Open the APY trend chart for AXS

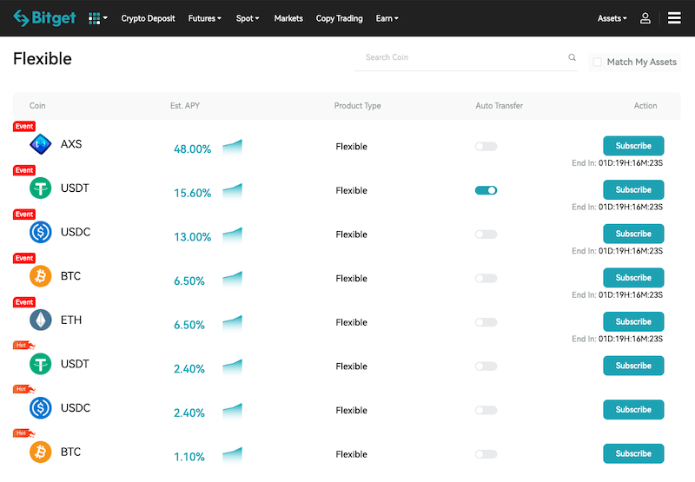pos(232,147)
